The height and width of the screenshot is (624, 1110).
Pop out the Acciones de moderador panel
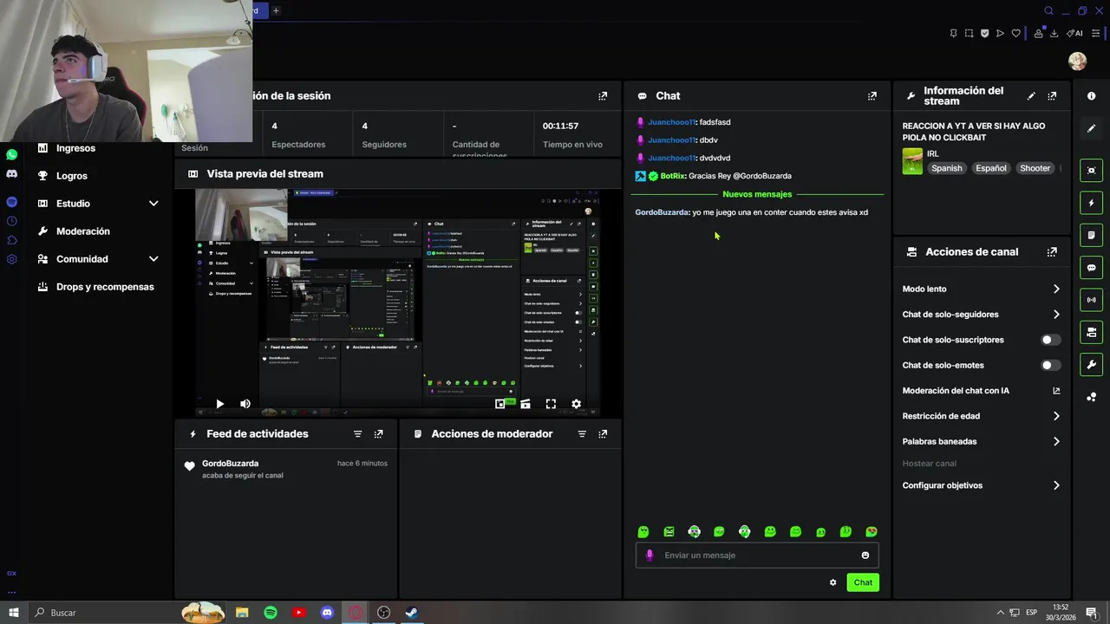(x=603, y=434)
